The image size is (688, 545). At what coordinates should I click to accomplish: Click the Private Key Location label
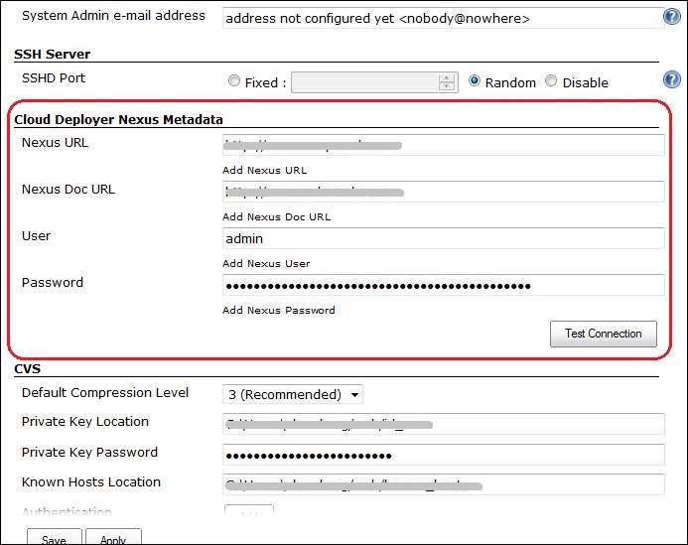tap(85, 422)
